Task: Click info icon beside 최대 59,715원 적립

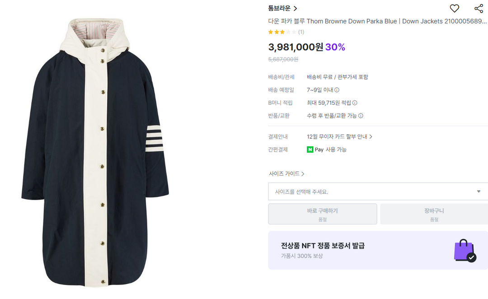Action: pyautogui.click(x=355, y=103)
